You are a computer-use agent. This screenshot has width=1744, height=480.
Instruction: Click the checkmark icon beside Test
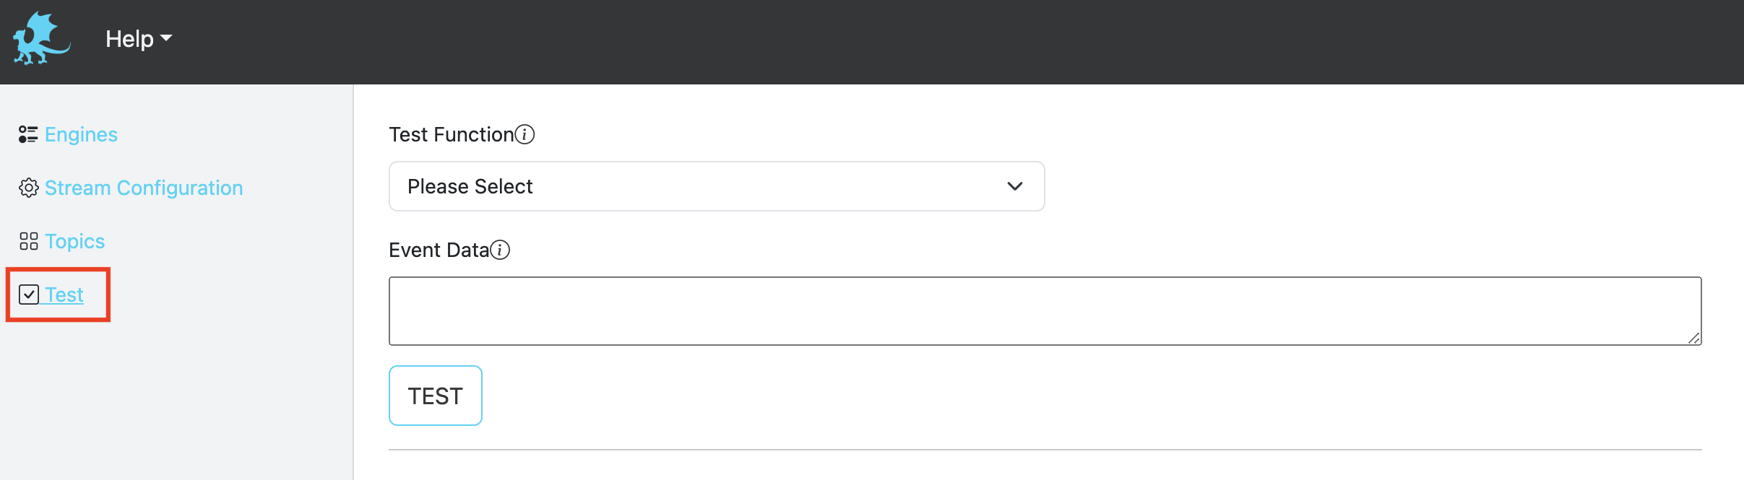coord(29,294)
